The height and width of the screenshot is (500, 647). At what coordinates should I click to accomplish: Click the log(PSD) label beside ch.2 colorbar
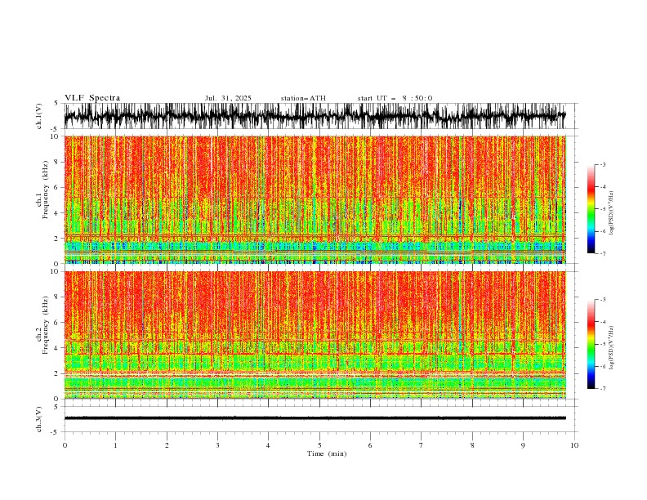pyautogui.click(x=611, y=348)
